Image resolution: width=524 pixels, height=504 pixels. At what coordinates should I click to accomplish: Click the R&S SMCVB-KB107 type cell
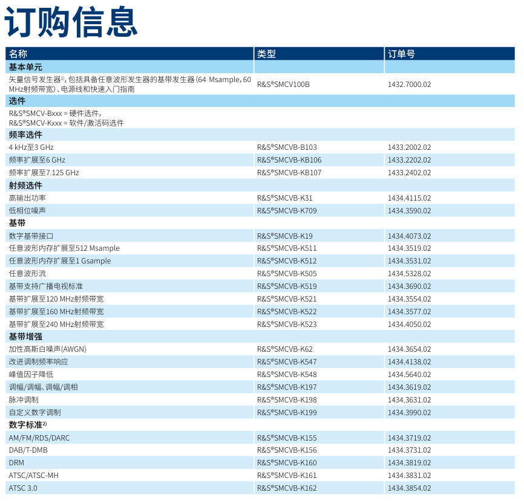(x=289, y=173)
